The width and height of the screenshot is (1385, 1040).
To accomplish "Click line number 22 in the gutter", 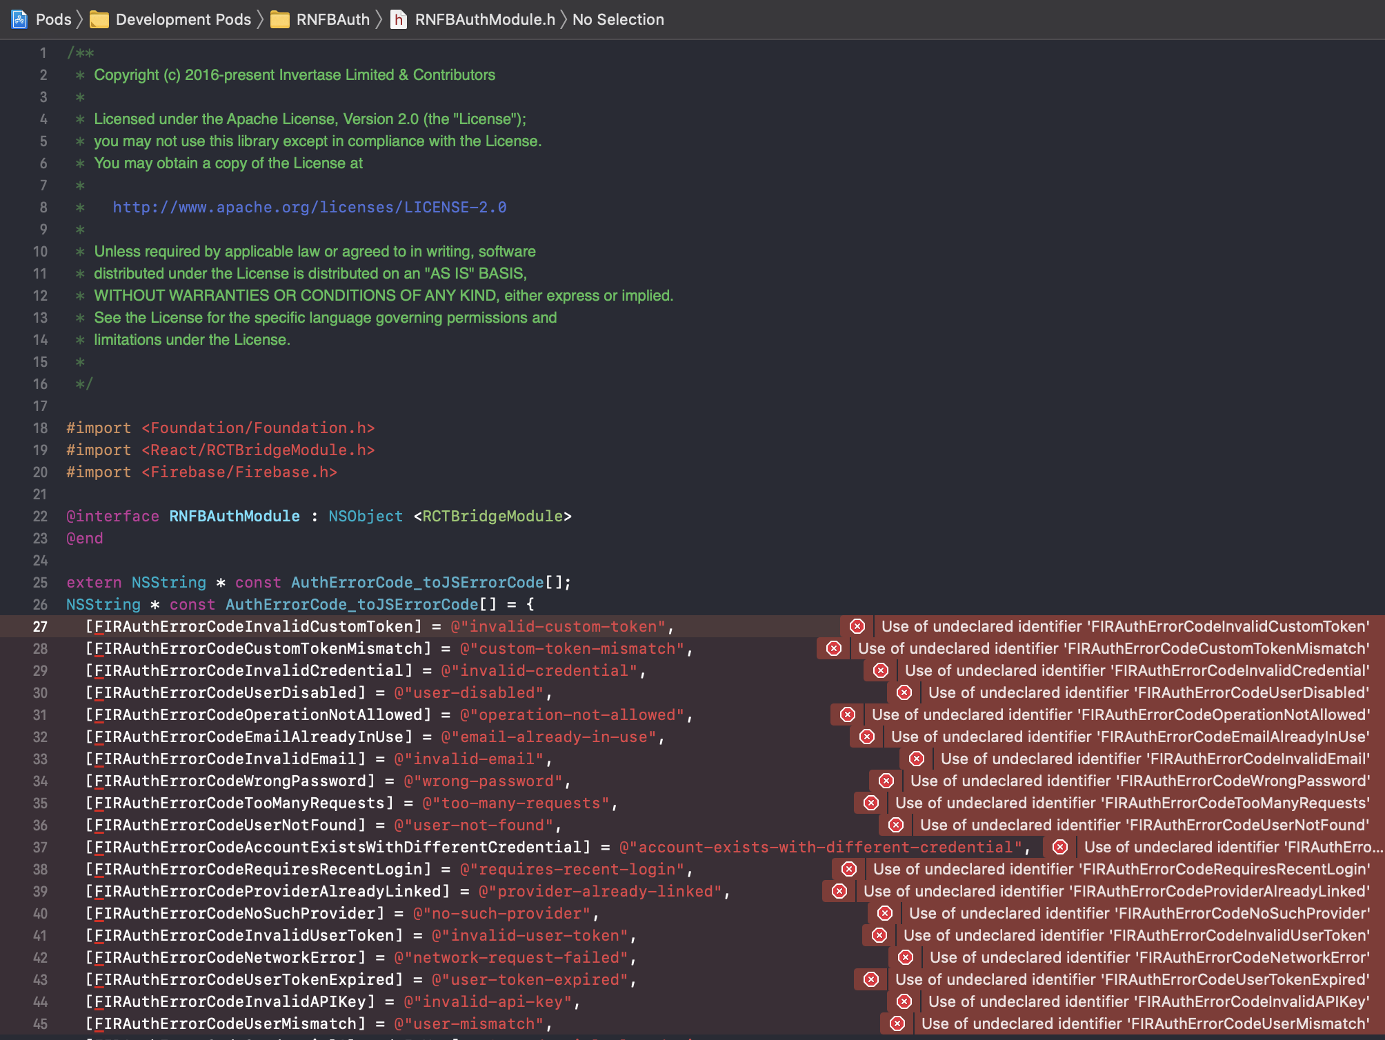I will click(40, 516).
